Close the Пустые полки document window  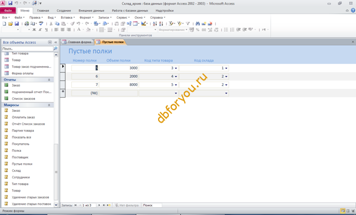tap(353, 42)
